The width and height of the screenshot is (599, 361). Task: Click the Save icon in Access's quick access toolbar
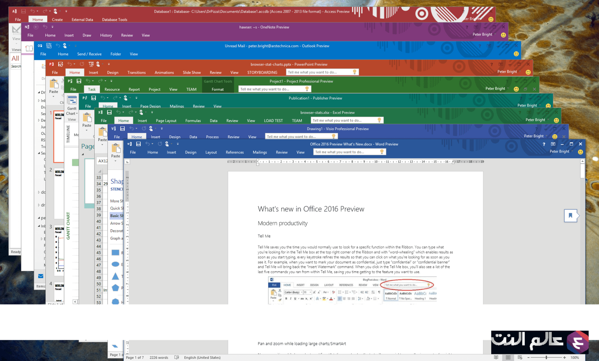pos(23,11)
